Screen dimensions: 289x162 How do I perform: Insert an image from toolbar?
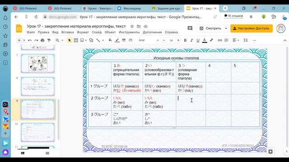click(x=82, y=40)
